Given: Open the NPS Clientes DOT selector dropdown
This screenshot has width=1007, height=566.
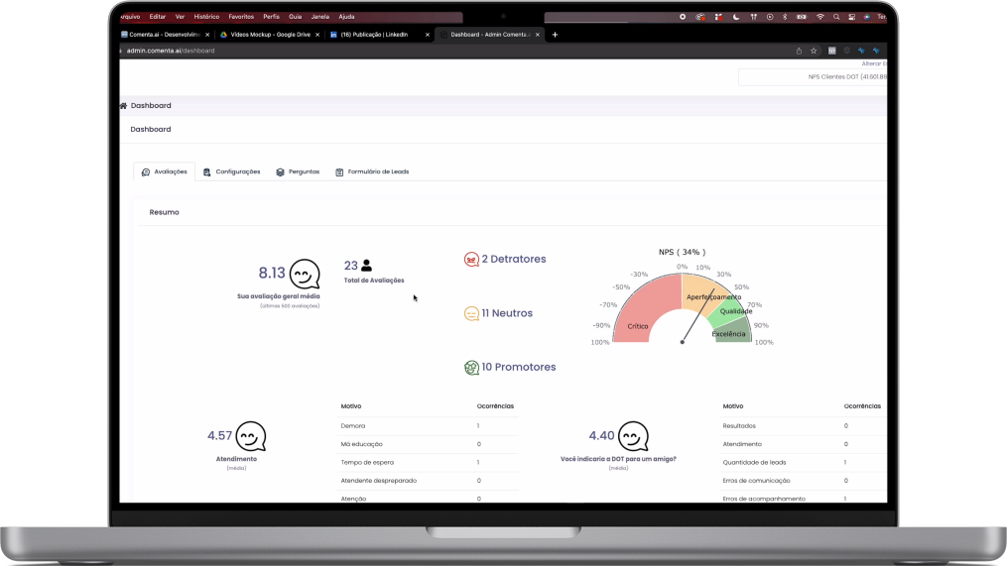Looking at the screenshot, I should [x=814, y=77].
